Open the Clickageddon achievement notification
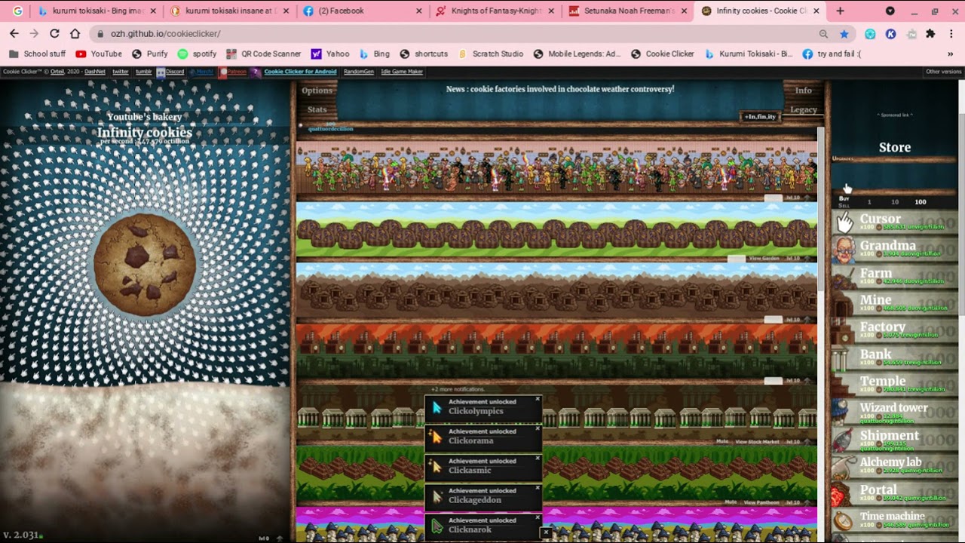 click(x=483, y=496)
